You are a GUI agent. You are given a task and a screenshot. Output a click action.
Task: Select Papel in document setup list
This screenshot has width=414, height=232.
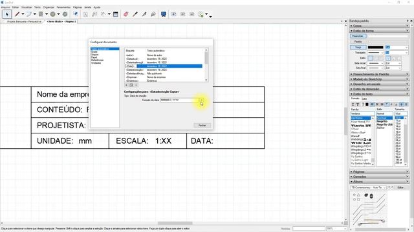tap(94, 57)
